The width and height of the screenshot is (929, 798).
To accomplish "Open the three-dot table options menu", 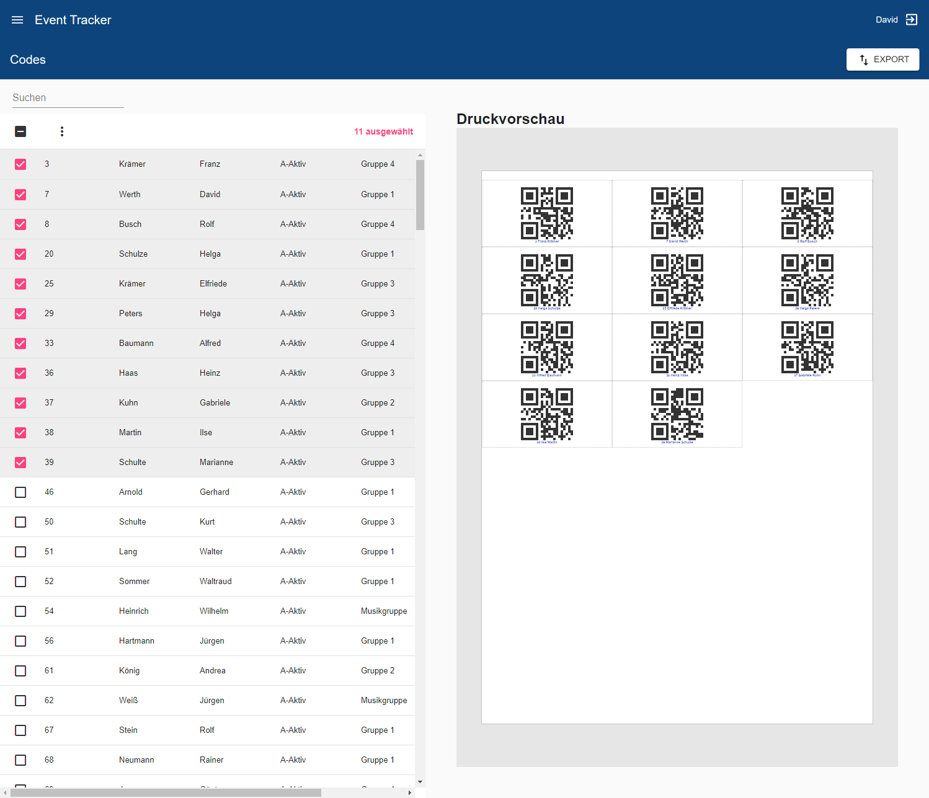I will [62, 131].
